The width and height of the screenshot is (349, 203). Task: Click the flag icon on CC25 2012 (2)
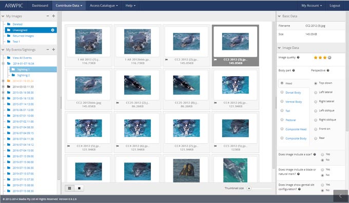[x=118, y=103]
